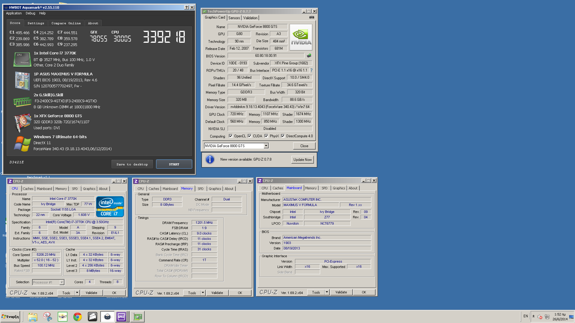Click Validate in the leftmost CPU-Z window
Image resolution: width=575 pixels, height=323 pixels.
pos(91,293)
